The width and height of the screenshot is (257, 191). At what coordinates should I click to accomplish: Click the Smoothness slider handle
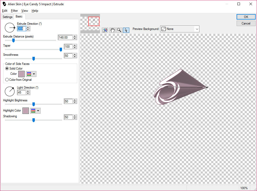33,59
